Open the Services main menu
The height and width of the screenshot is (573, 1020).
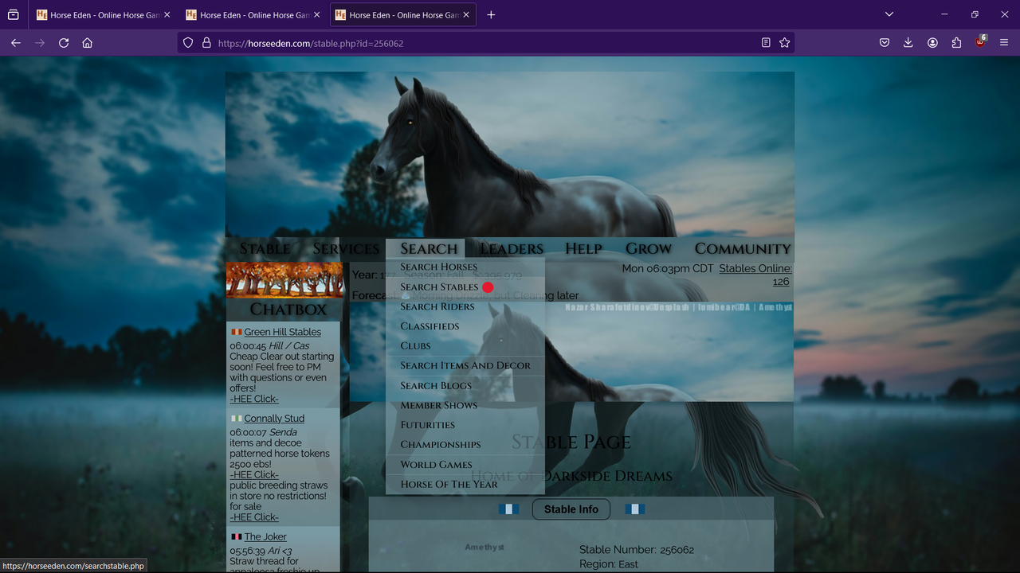point(346,248)
